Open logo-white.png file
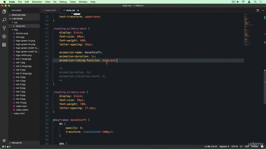This screenshot has height=149, width=266. [x=24, y=55]
